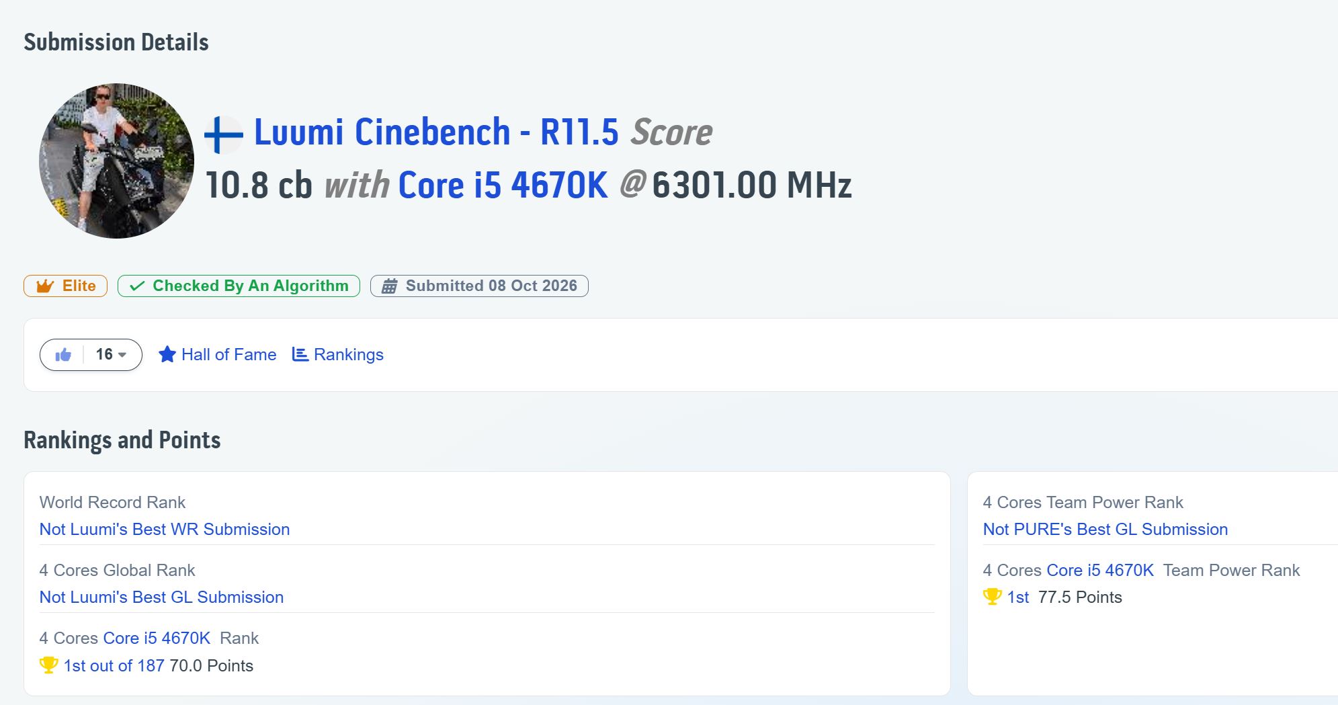Open the Luumi Cinebench - R11.5 title link
The height and width of the screenshot is (705, 1338).
coord(436,132)
